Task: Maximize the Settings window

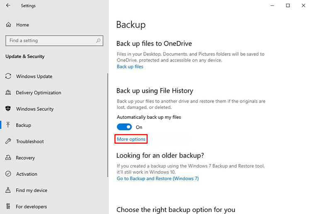Action: coord(288,5)
